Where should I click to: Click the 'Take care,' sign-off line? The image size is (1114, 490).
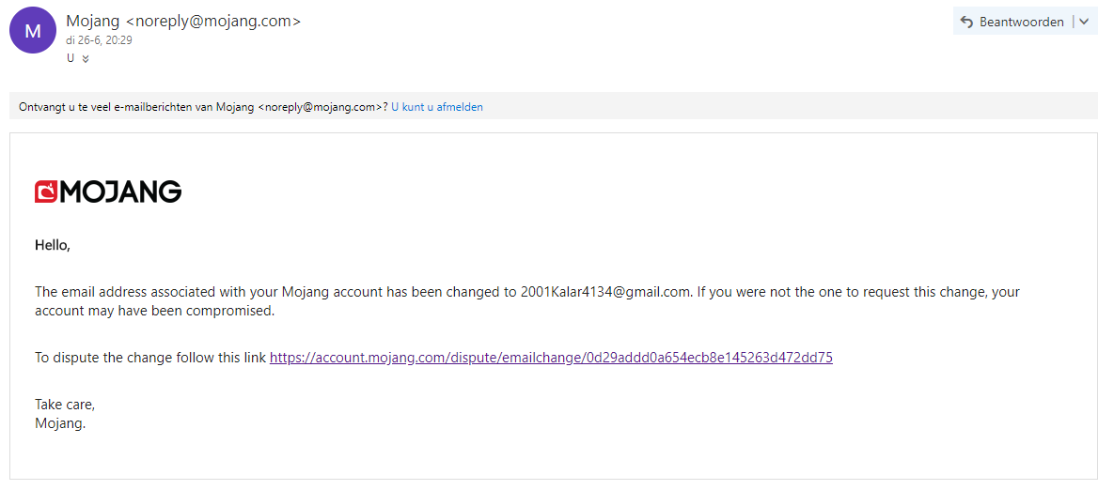pos(65,405)
